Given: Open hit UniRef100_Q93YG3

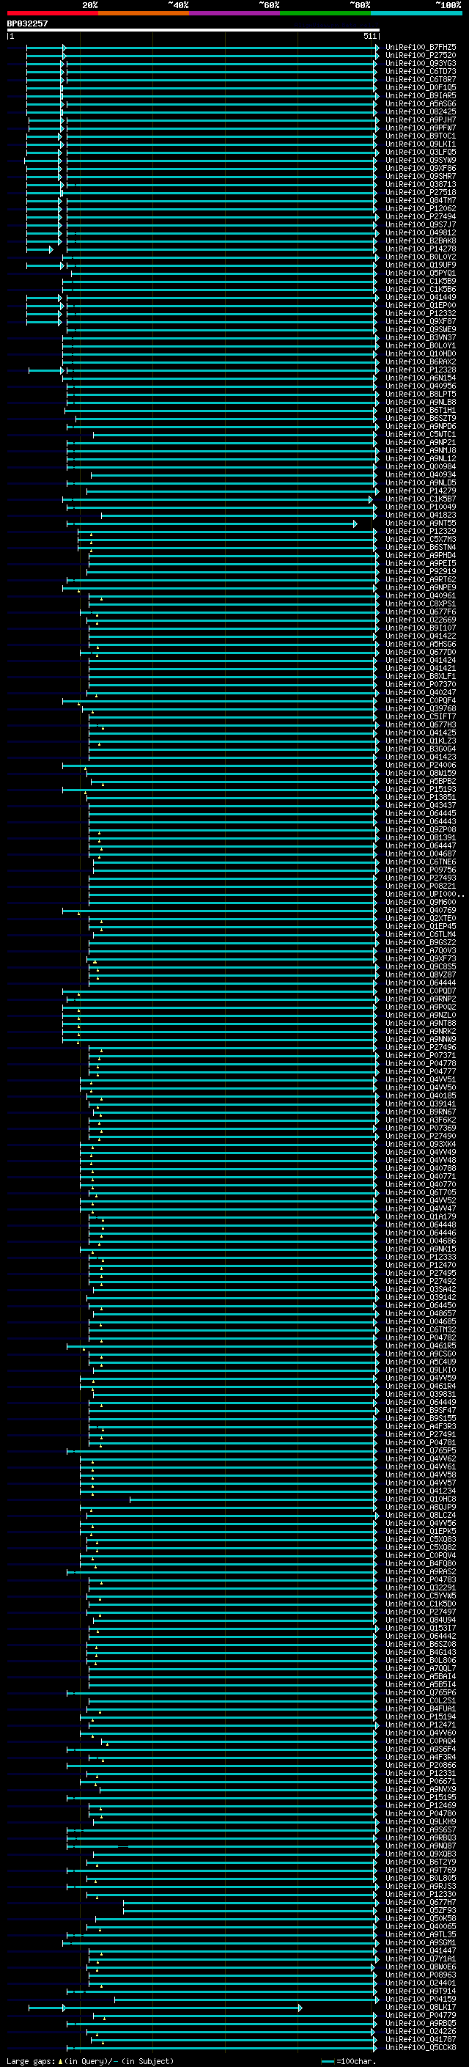Looking at the screenshot, I should pyautogui.click(x=421, y=63).
